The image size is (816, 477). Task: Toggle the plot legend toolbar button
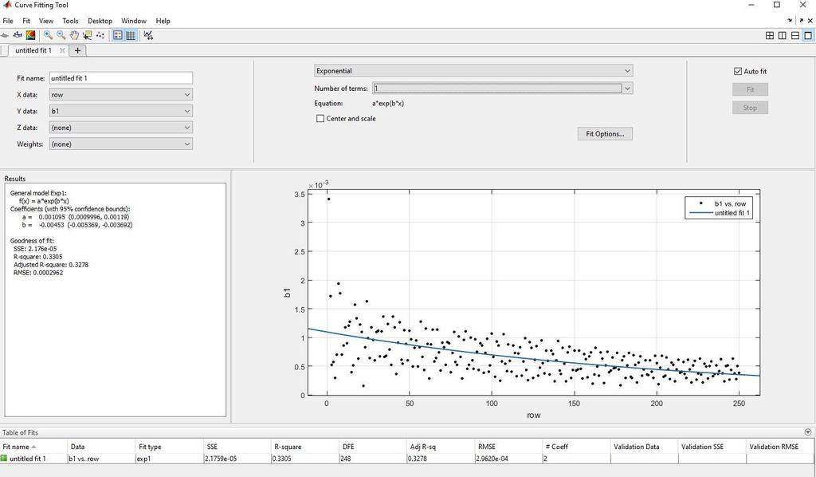118,35
